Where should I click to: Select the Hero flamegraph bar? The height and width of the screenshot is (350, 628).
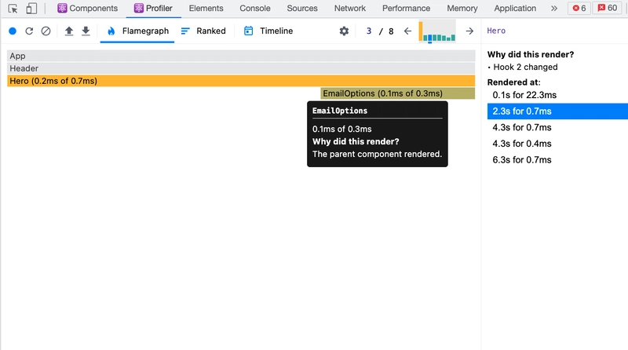pyautogui.click(x=241, y=81)
